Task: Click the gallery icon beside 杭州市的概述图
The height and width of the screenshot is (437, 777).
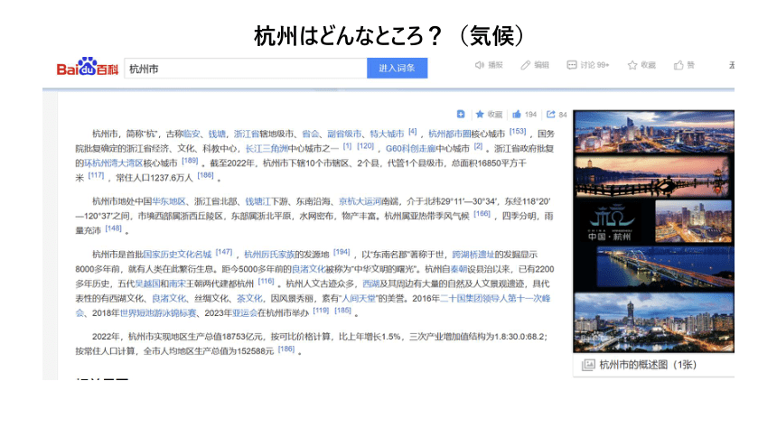Action: pyautogui.click(x=588, y=365)
